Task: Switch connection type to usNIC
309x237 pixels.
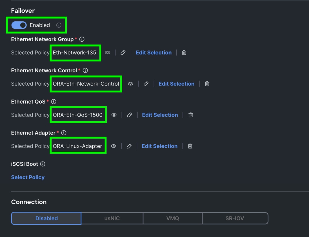Action: pyautogui.click(x=112, y=218)
